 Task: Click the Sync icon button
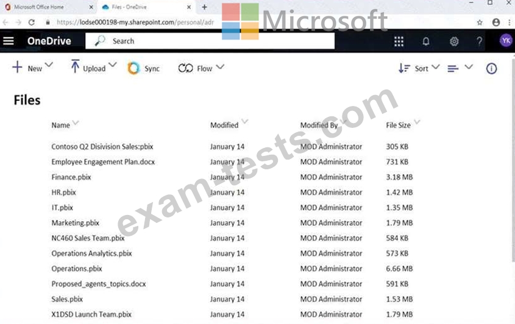click(133, 68)
